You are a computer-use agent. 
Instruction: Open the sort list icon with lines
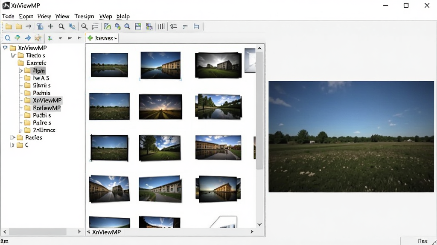pos(95,26)
